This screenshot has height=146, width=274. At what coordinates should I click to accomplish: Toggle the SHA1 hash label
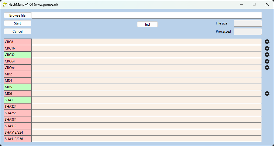coord(17,100)
